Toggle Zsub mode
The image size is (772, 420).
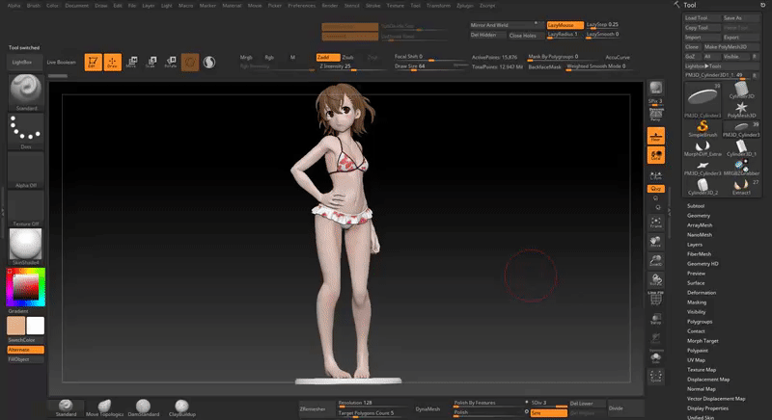[347, 57]
